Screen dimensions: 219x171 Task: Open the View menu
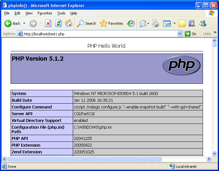29,13
